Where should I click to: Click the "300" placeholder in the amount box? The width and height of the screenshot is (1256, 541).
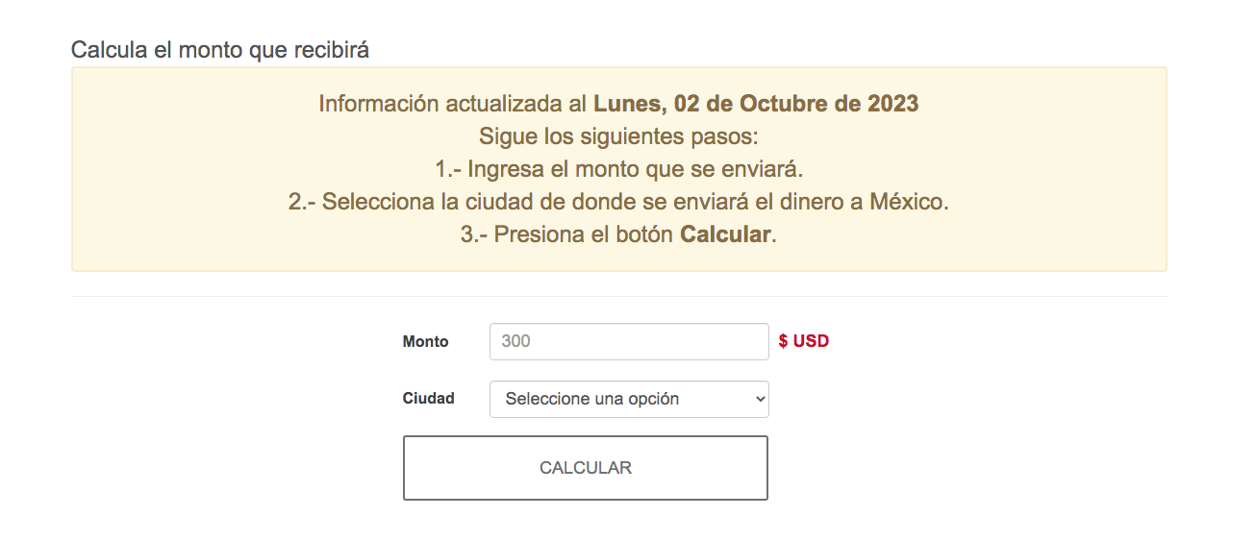(x=516, y=341)
